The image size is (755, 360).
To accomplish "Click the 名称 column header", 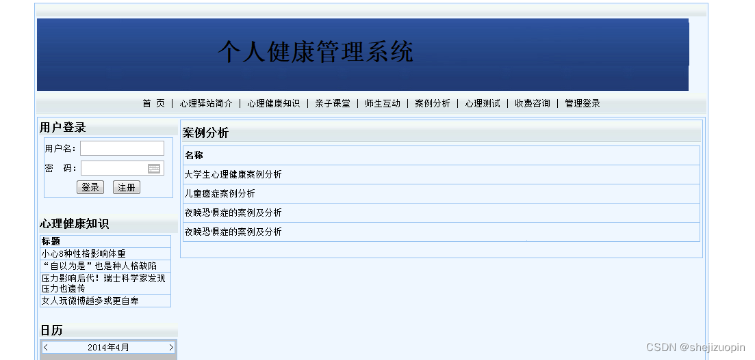I will pyautogui.click(x=194, y=155).
